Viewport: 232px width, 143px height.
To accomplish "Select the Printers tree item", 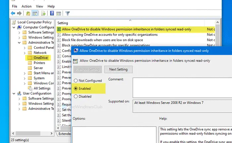I will pos(39,63).
